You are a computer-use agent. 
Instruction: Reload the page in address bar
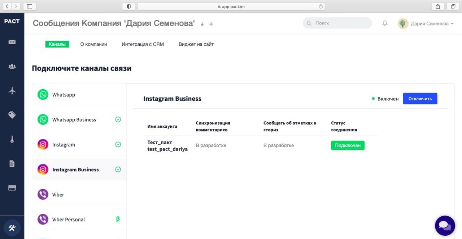click(x=321, y=6)
